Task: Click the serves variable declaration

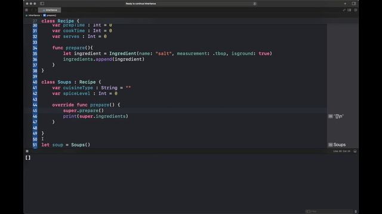Action: (79, 36)
